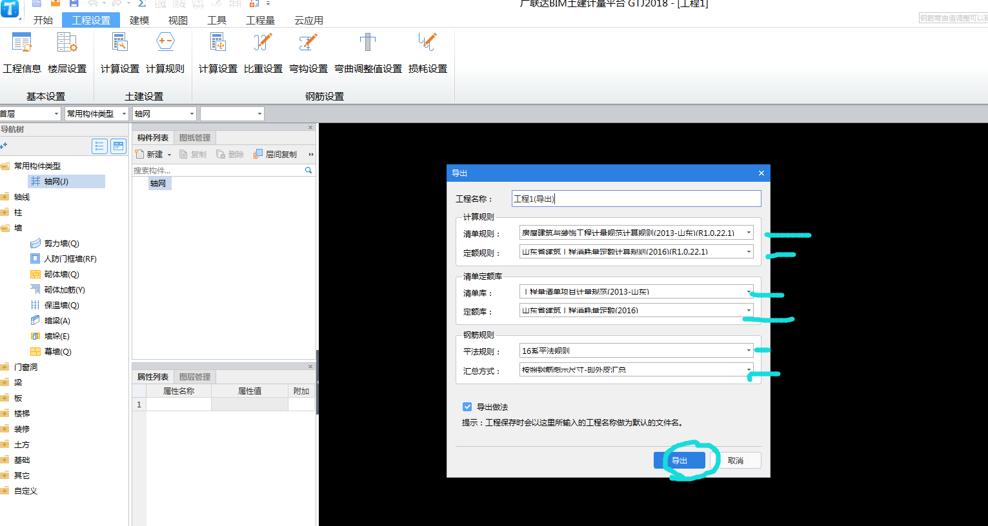Viewport: 988px width, 526px height.
Task: Click 复制 copy in component list toolbar
Action: pos(193,154)
